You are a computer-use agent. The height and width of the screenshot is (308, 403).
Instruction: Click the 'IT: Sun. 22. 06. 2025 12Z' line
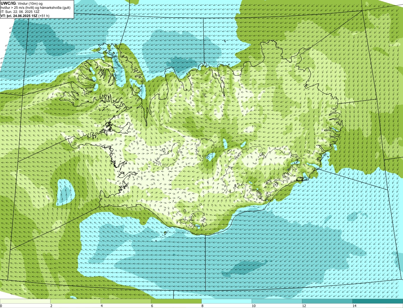click(x=20, y=11)
